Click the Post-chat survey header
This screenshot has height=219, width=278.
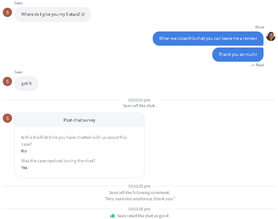pos(79,120)
